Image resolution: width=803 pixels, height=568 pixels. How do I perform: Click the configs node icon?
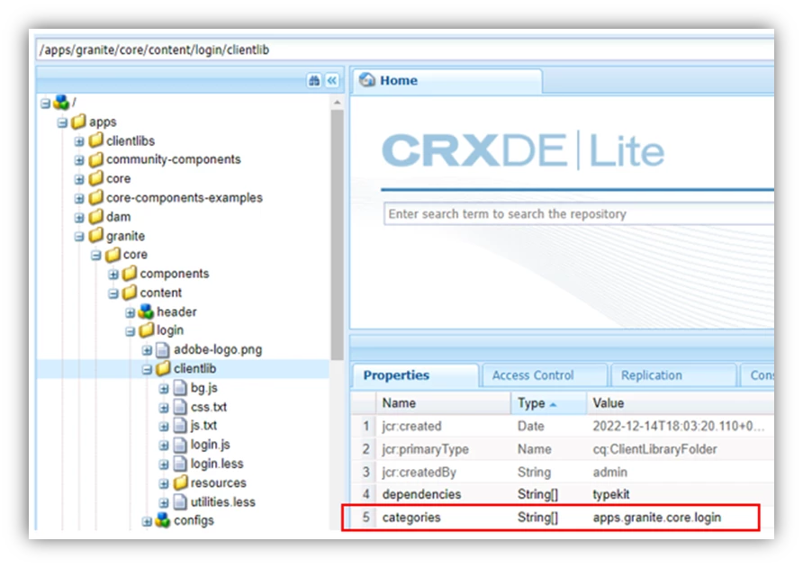pyautogui.click(x=163, y=520)
